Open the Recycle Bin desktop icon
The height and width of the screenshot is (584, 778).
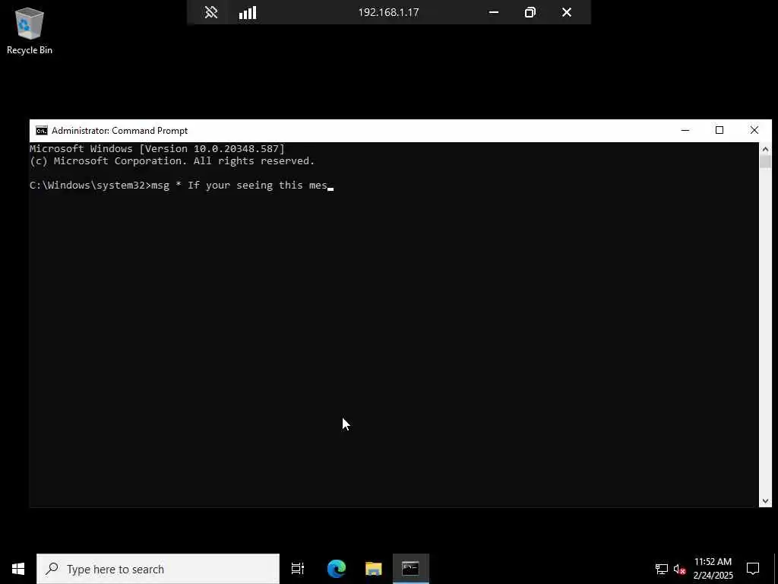click(30, 30)
